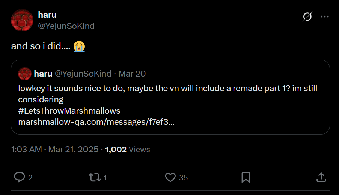
Task: Click the crying face emoji
Action: (x=79, y=46)
